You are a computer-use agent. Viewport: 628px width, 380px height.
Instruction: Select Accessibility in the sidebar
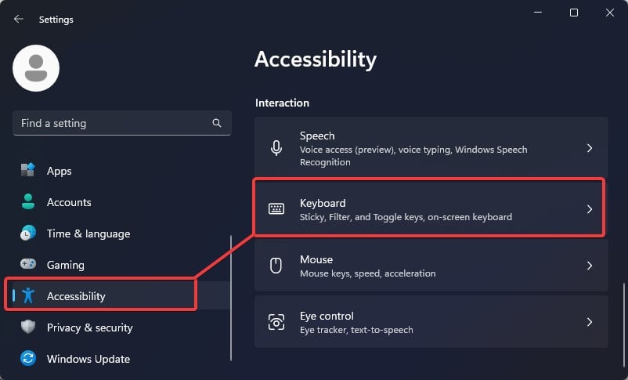point(76,296)
